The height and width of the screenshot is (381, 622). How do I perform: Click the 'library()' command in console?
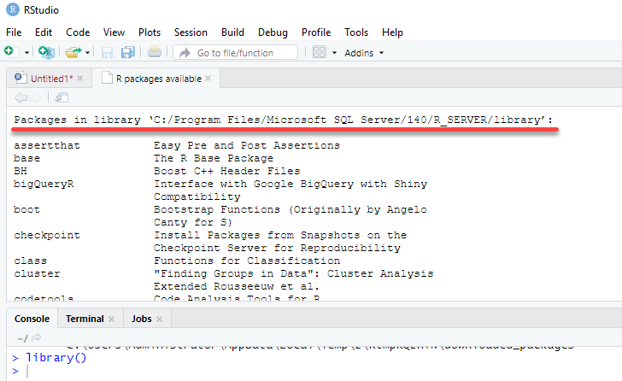click(x=56, y=358)
